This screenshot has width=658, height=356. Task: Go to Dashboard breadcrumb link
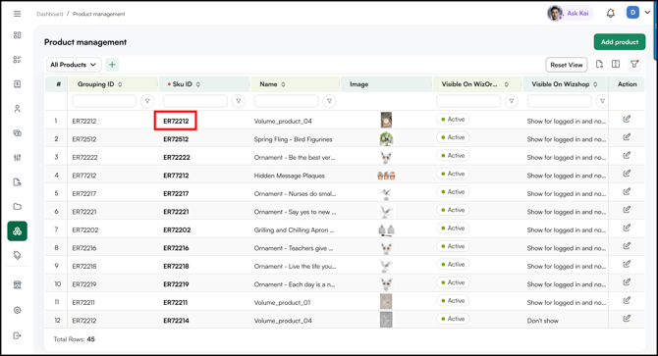[x=49, y=14]
